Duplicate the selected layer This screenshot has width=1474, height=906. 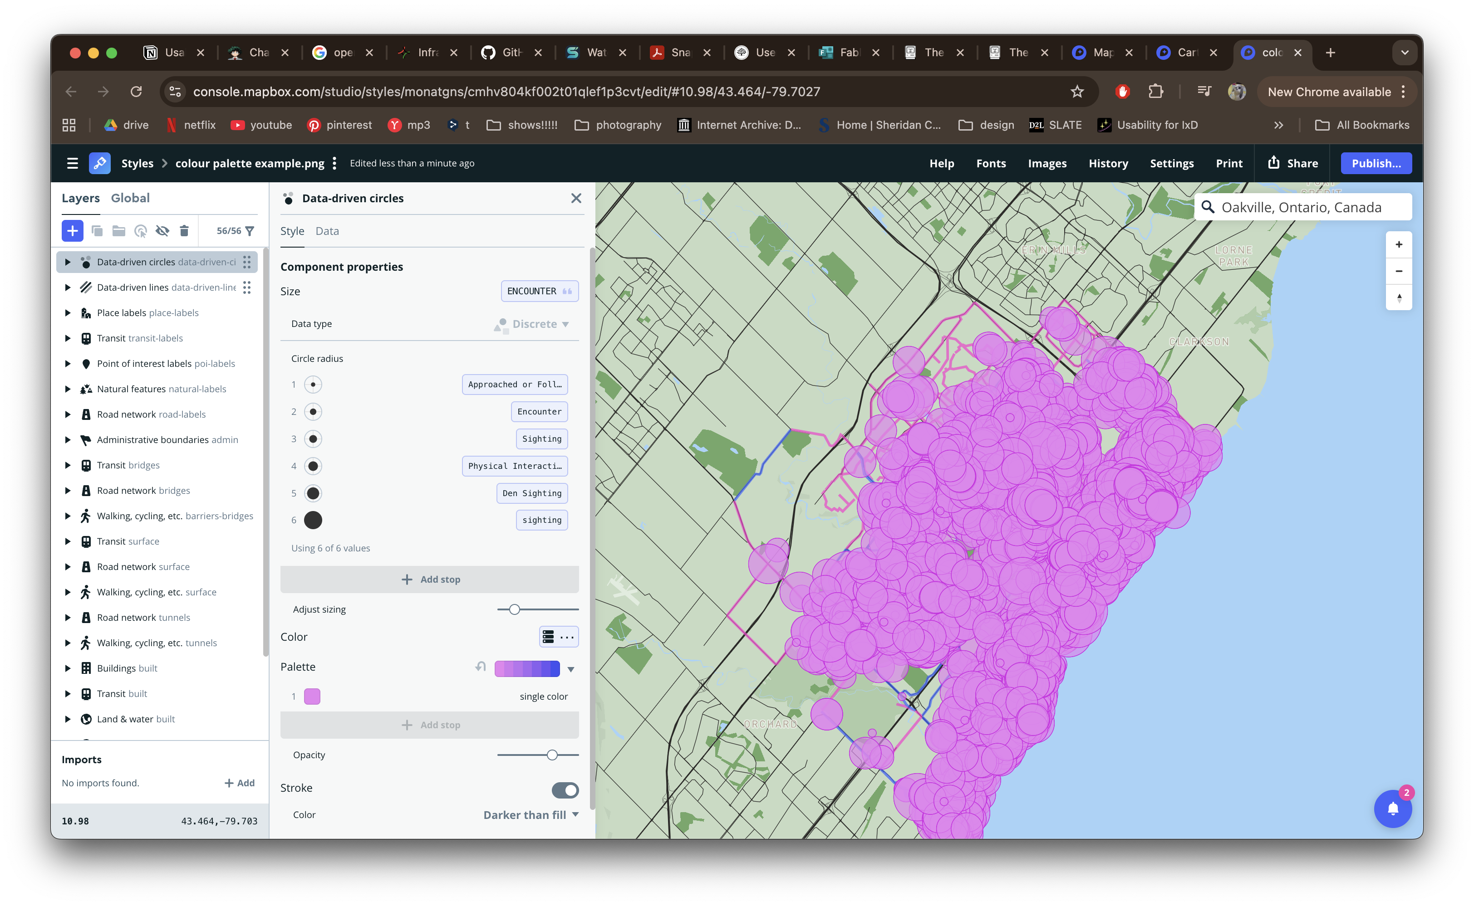pos(97,231)
